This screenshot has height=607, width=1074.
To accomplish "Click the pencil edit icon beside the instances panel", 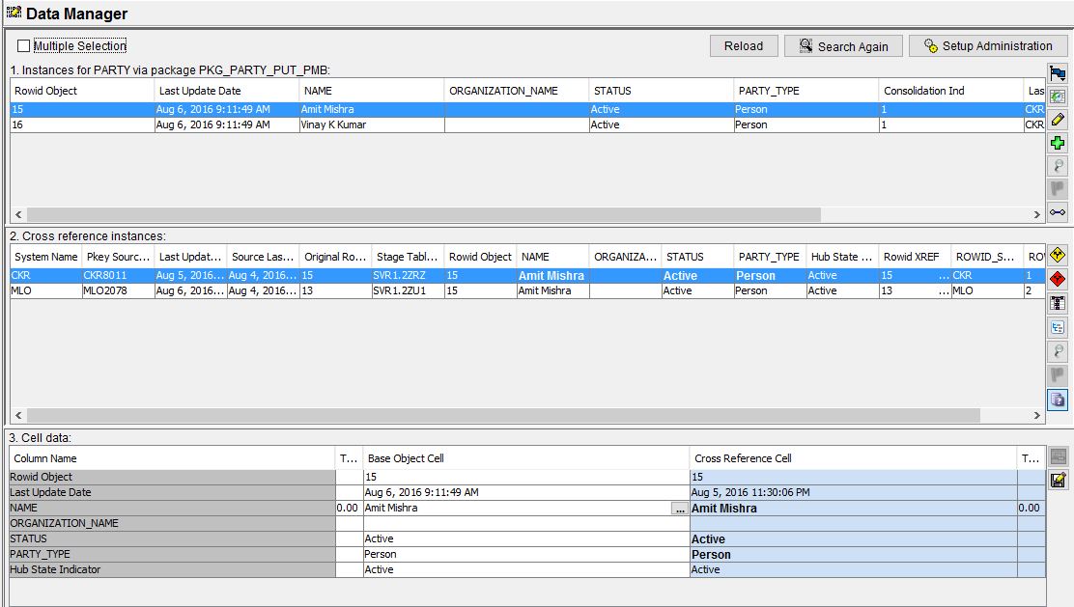I will [1058, 119].
